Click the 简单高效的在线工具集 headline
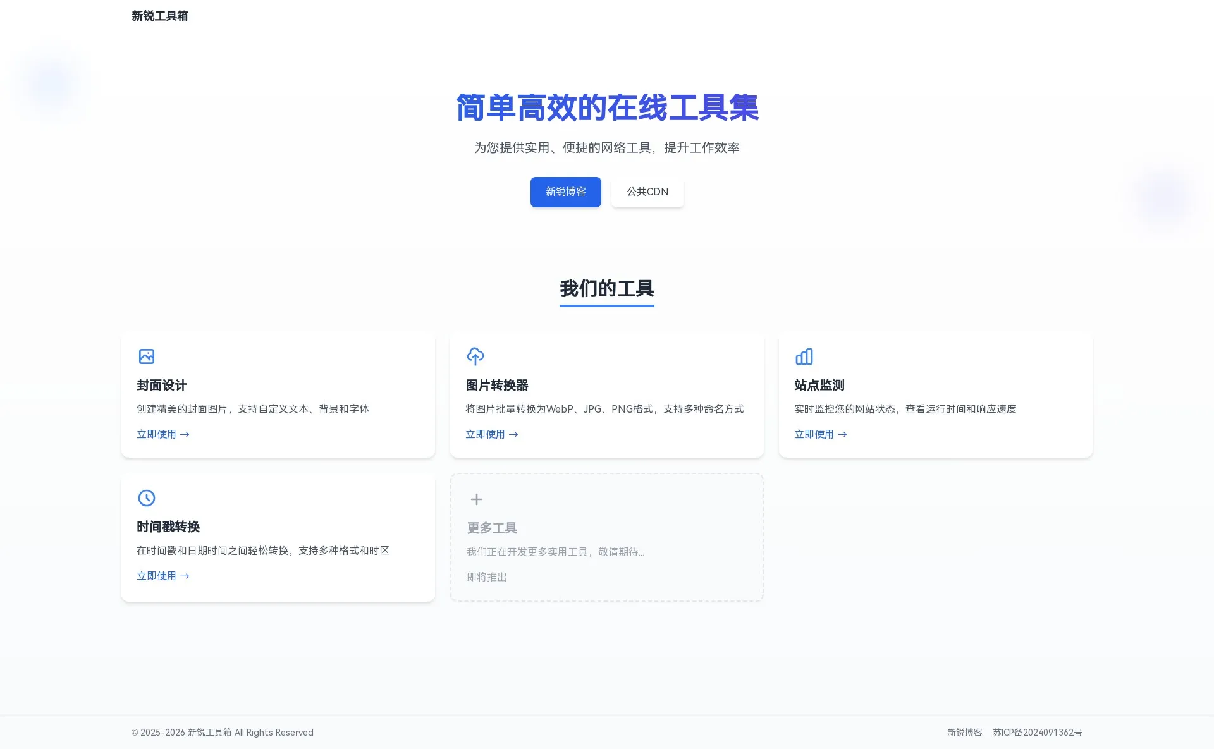 (607, 107)
